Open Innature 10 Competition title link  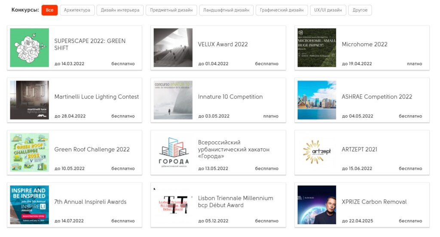pyautogui.click(x=230, y=97)
